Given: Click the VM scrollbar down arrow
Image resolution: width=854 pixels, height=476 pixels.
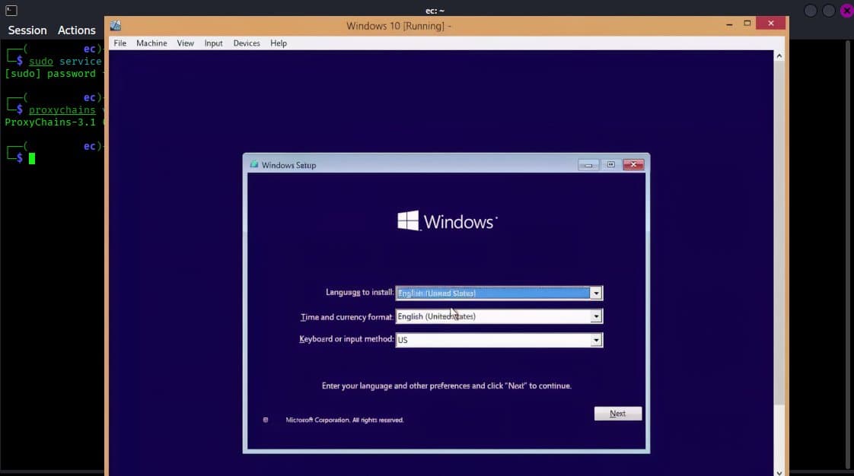Looking at the screenshot, I should 779,473.
